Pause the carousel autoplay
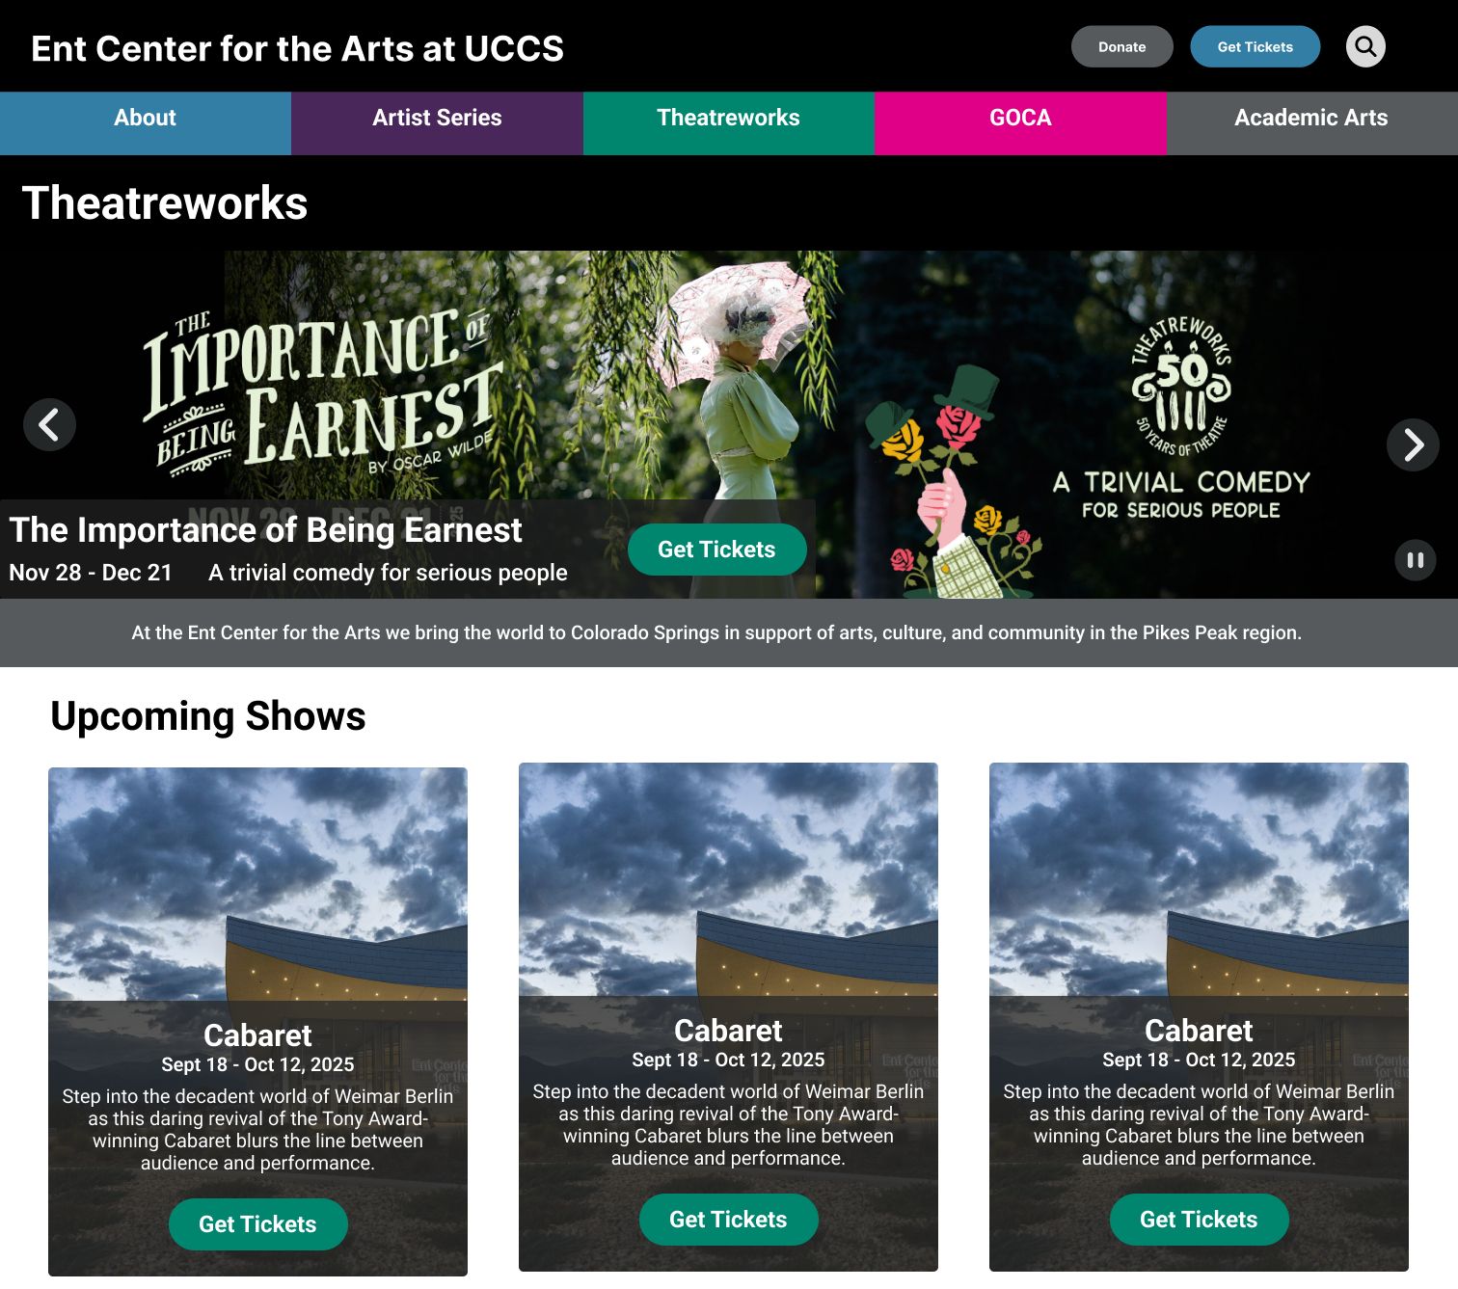 (1415, 560)
